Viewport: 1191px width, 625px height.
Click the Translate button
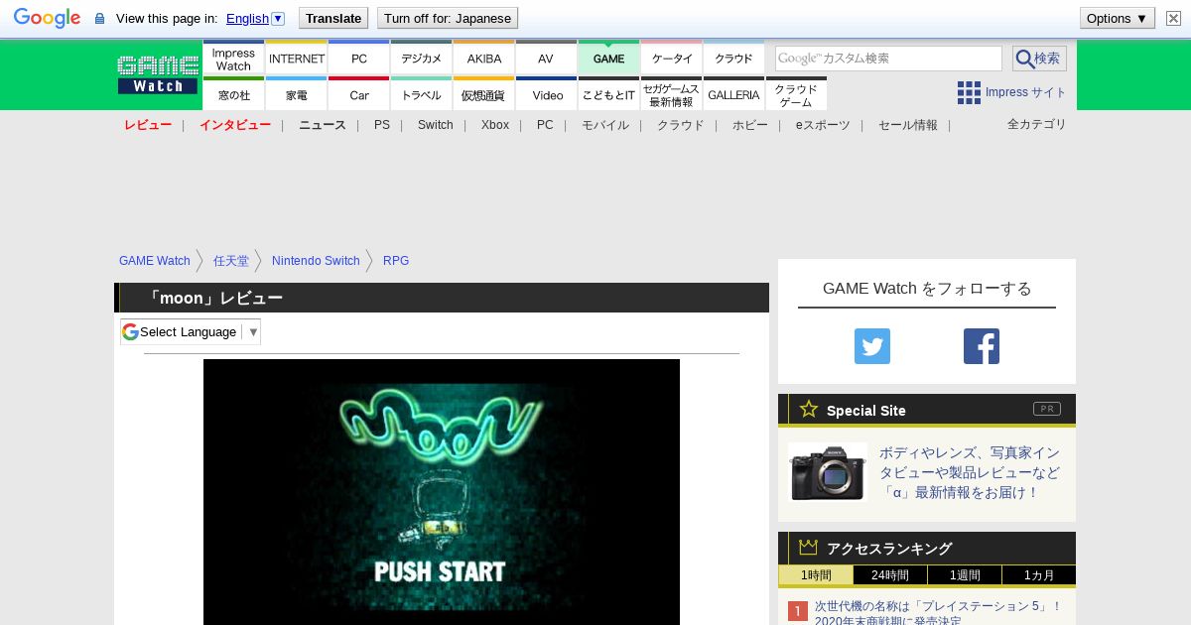(333, 18)
